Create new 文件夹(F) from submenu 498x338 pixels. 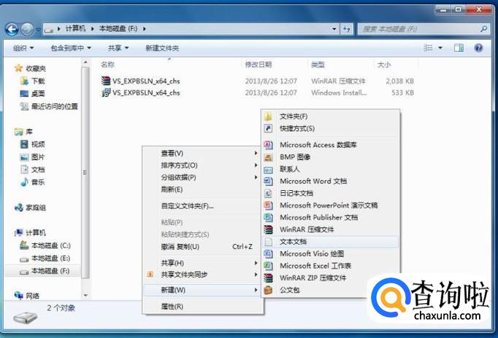tap(330, 117)
